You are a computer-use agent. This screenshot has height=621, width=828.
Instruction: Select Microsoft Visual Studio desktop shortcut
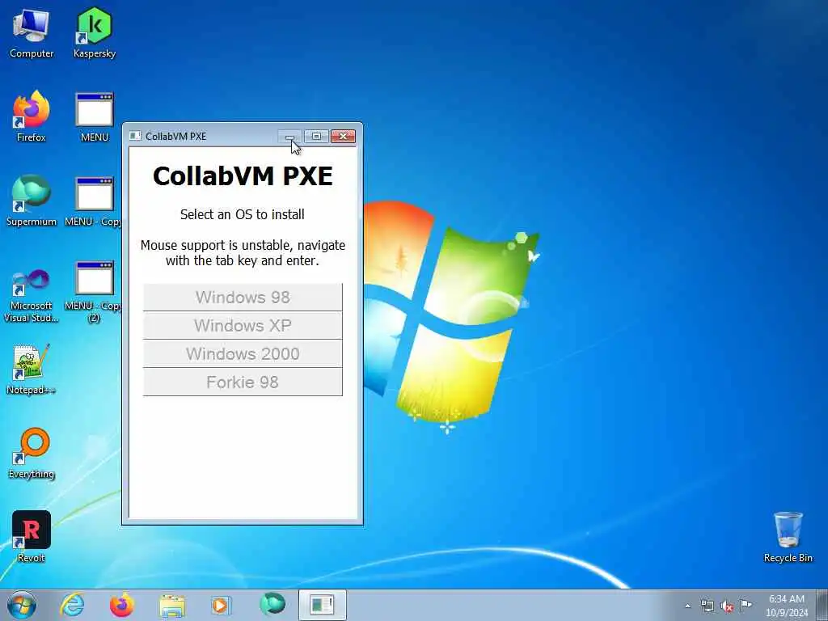coord(32,296)
